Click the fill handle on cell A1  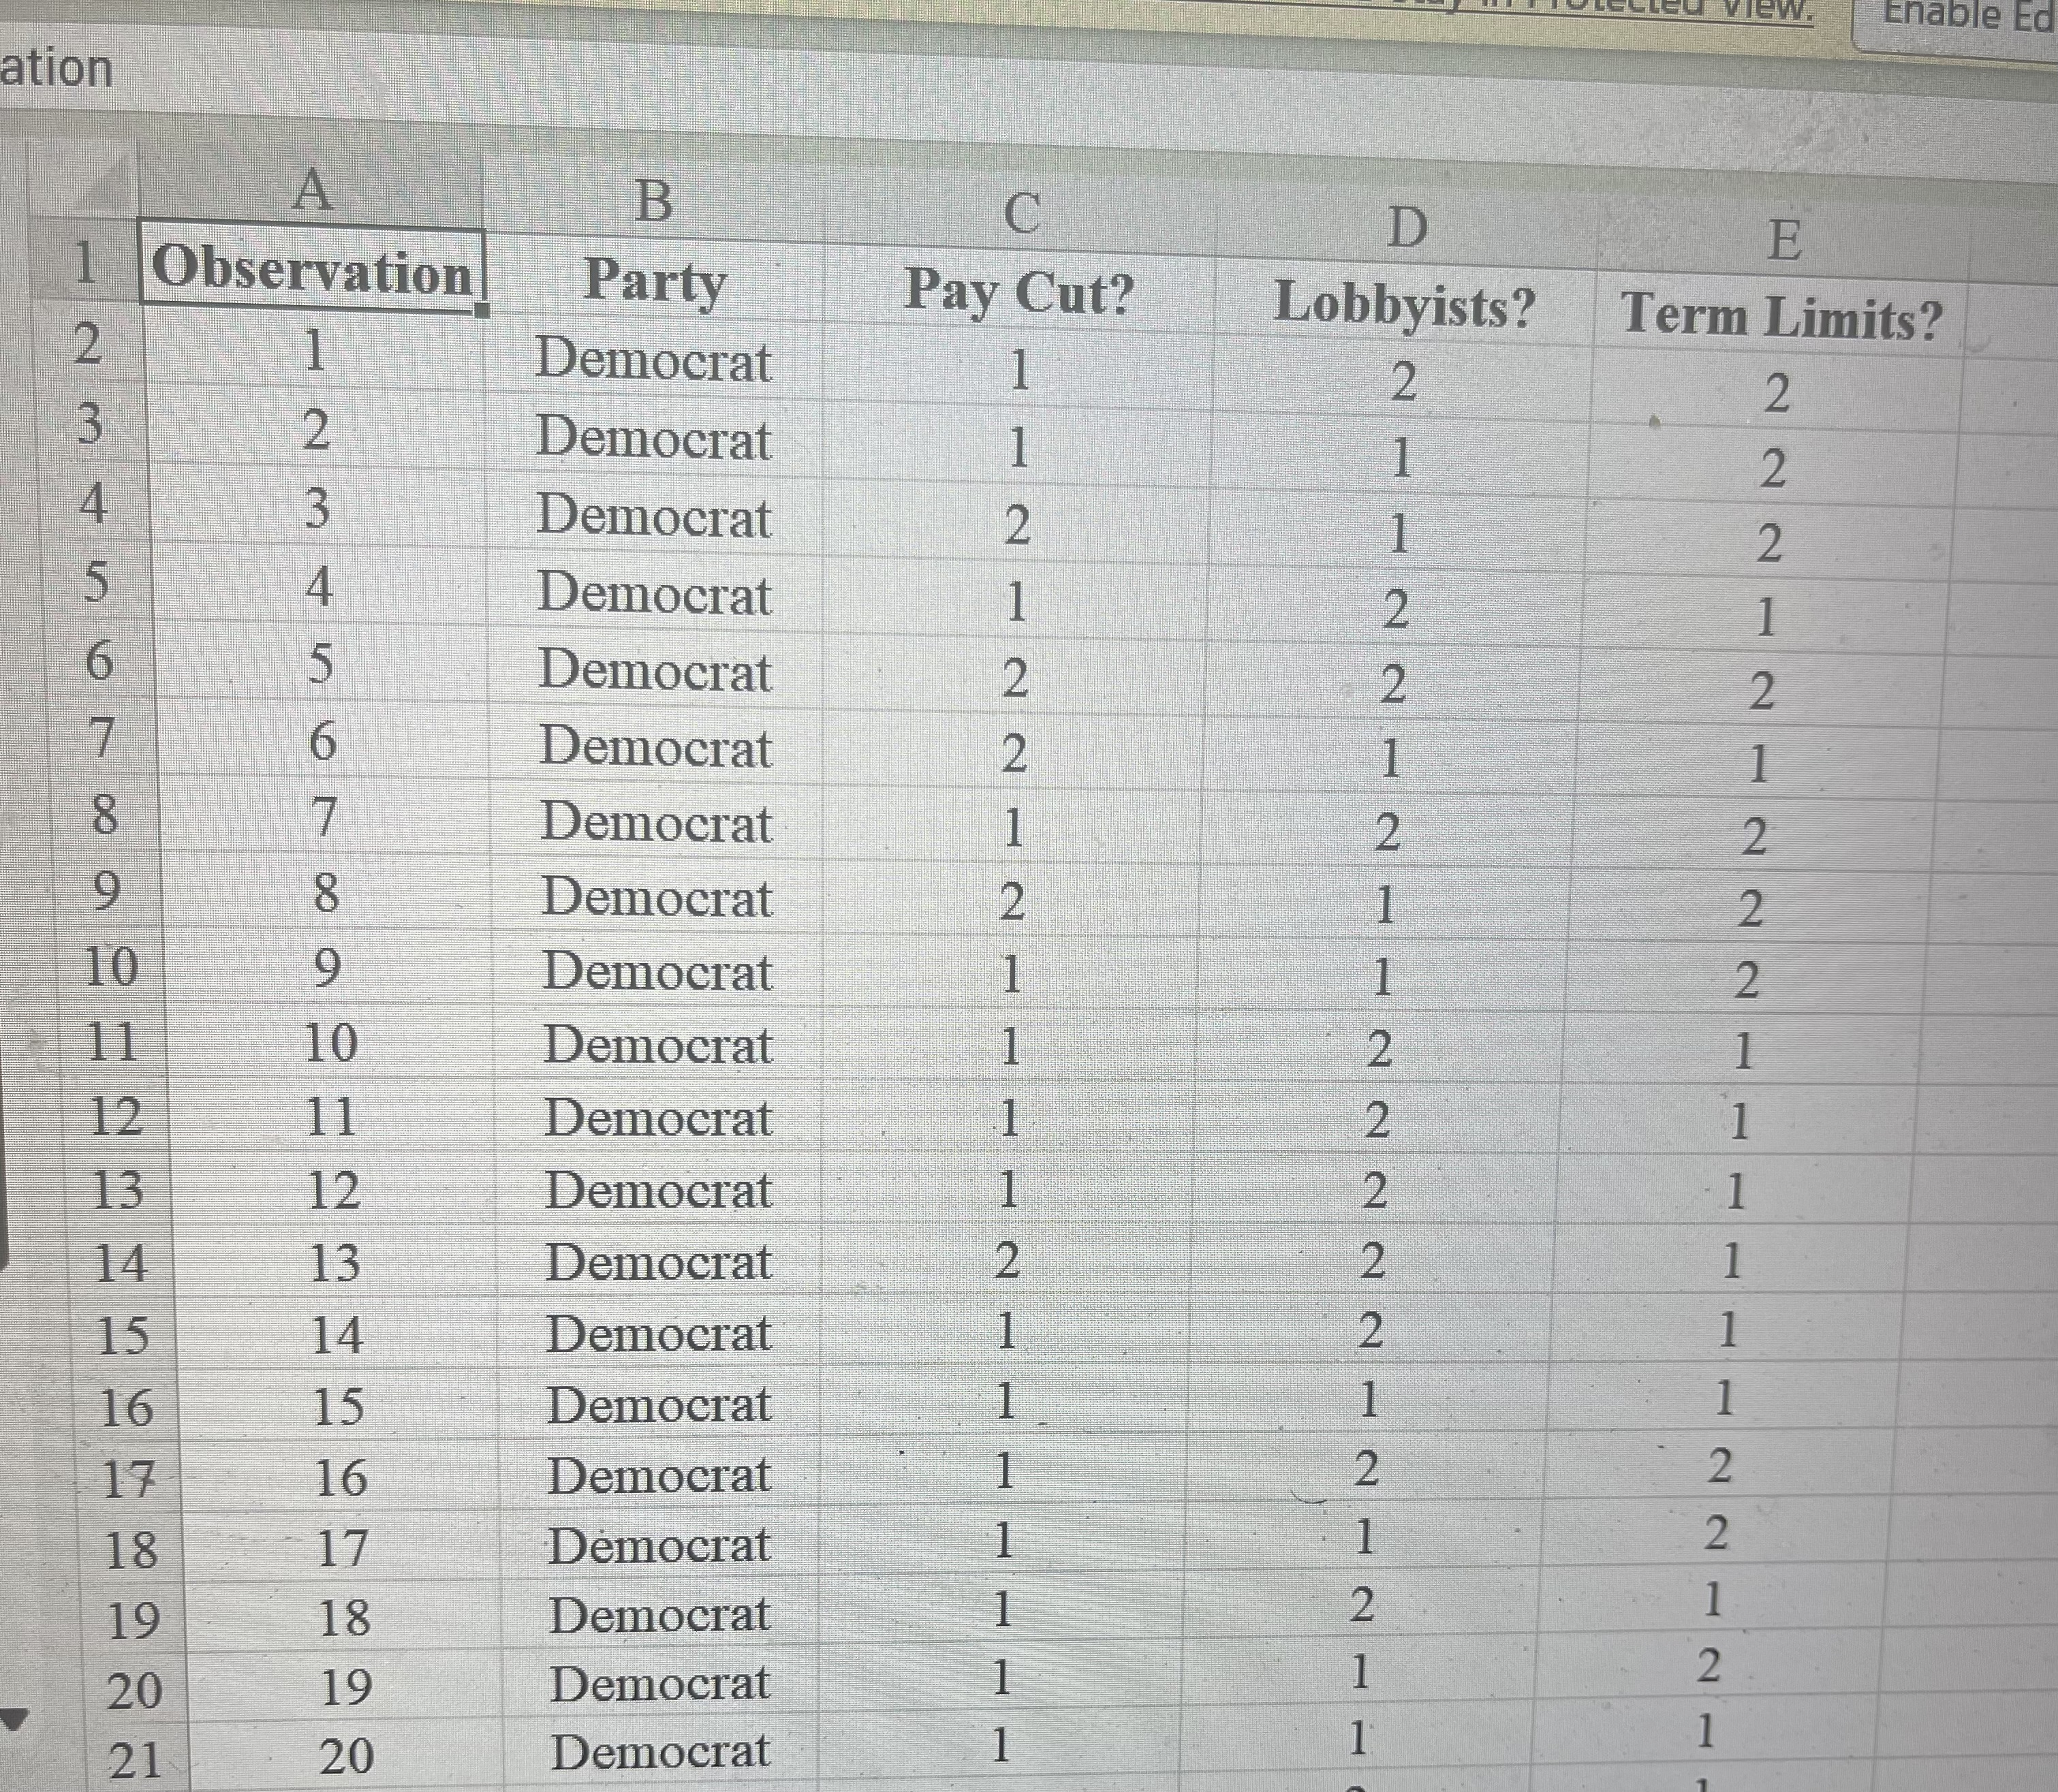[x=483, y=310]
